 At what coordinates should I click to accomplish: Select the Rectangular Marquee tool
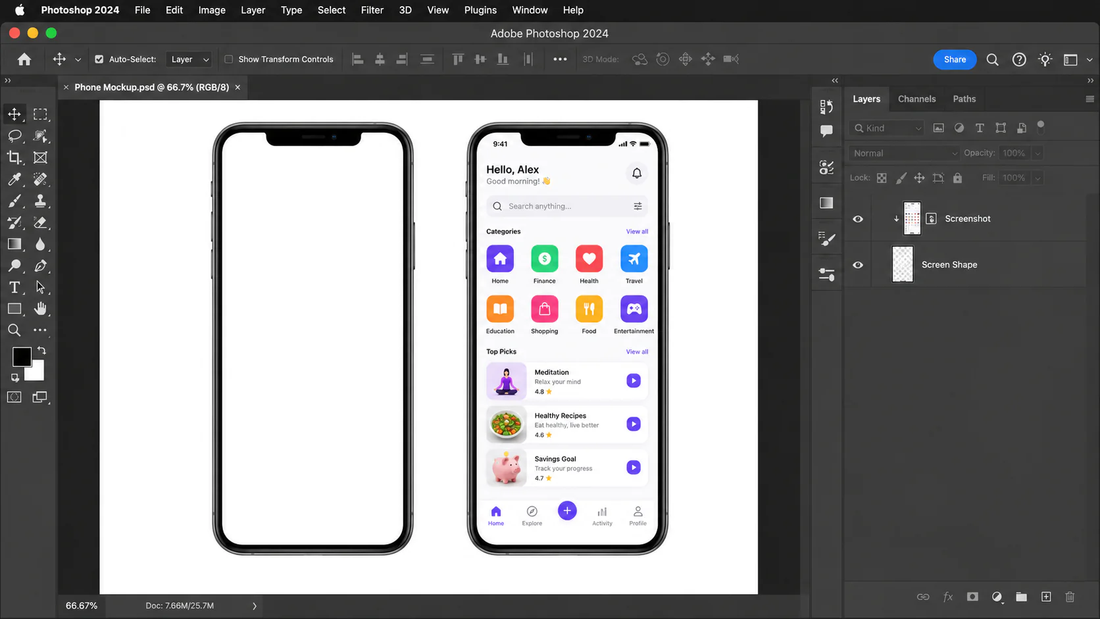click(40, 114)
